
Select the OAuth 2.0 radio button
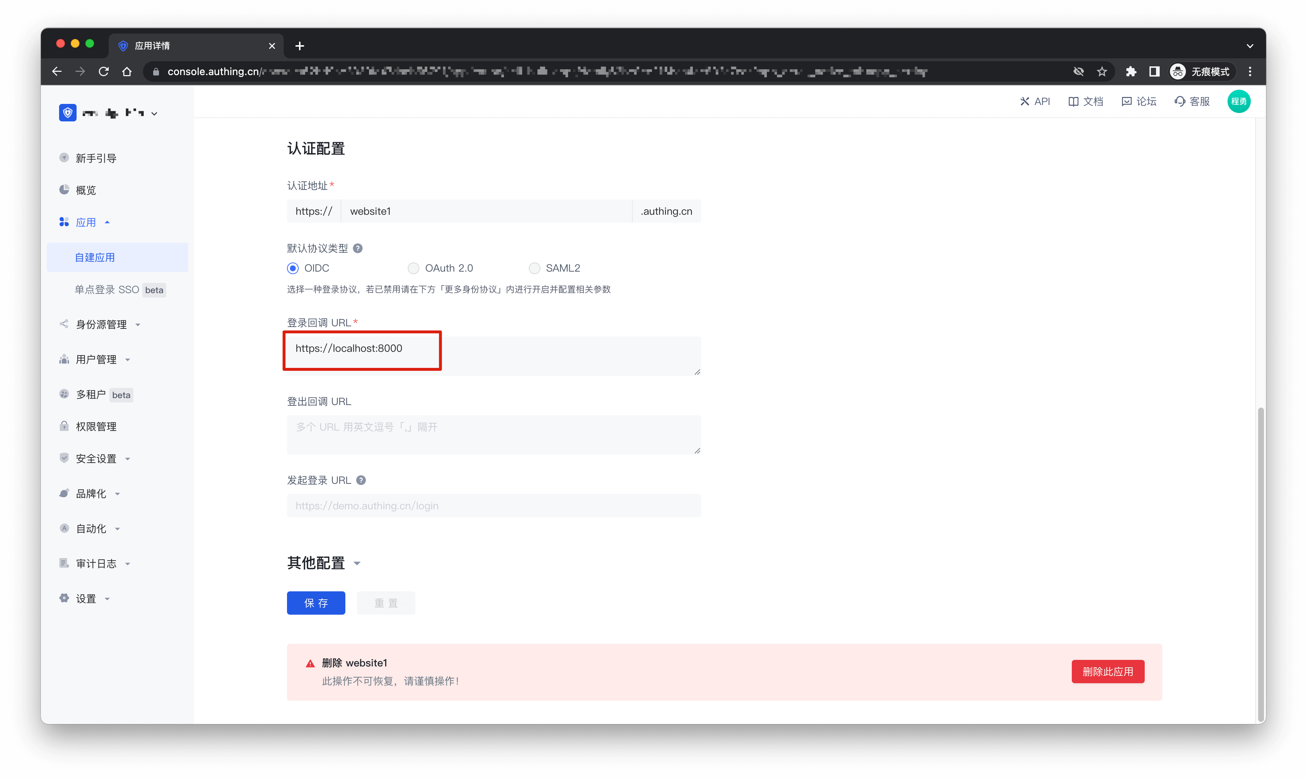(413, 268)
